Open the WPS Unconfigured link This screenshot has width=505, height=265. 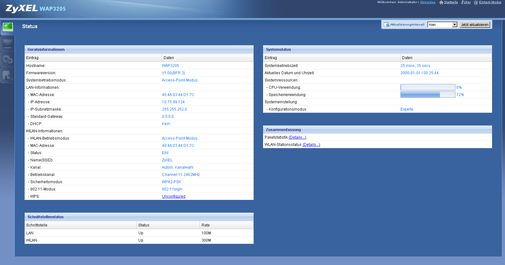click(174, 196)
